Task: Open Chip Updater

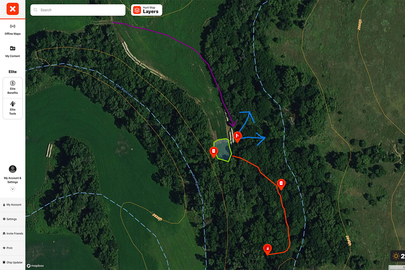Action: [12, 263]
